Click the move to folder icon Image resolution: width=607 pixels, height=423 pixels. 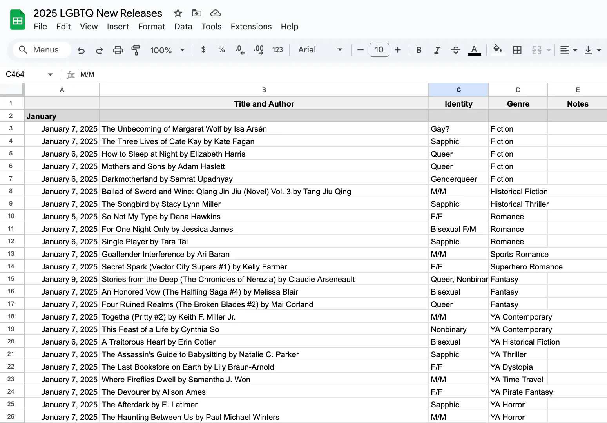point(196,13)
